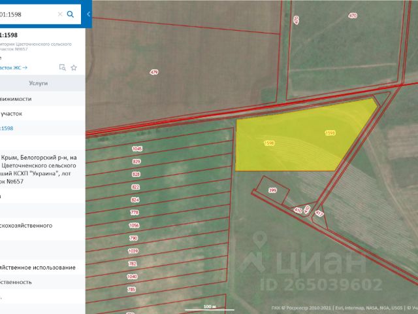This screenshot has width=418, height=314.
Task: Switch to the Услуги tab
Action: click(x=39, y=84)
